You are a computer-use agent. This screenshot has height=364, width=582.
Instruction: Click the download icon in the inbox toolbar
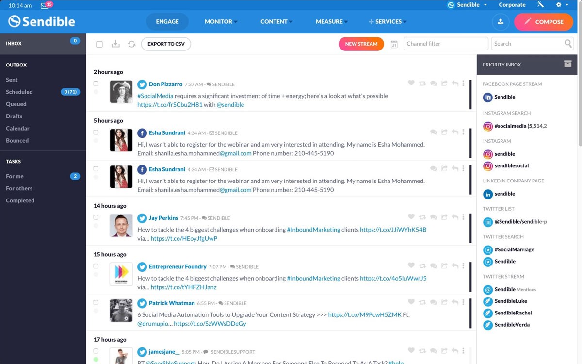point(115,44)
